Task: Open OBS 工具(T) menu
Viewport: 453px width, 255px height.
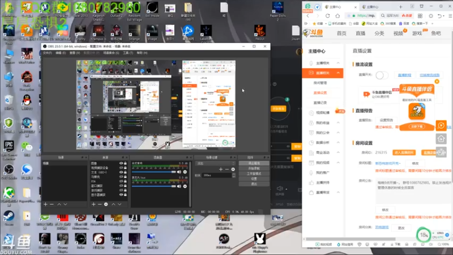Action: [128, 53]
